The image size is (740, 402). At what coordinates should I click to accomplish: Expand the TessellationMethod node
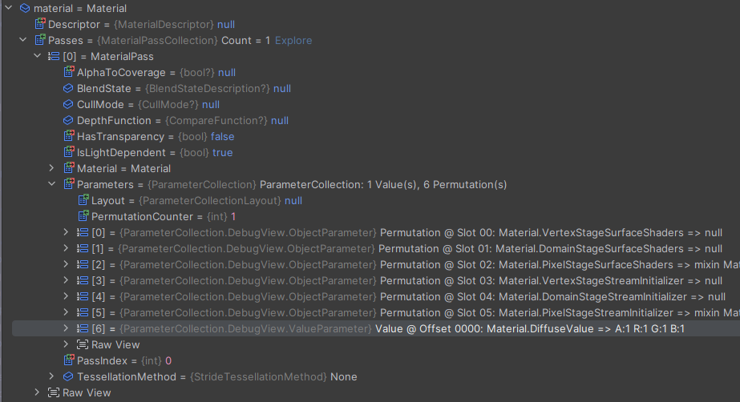pyautogui.click(x=51, y=376)
